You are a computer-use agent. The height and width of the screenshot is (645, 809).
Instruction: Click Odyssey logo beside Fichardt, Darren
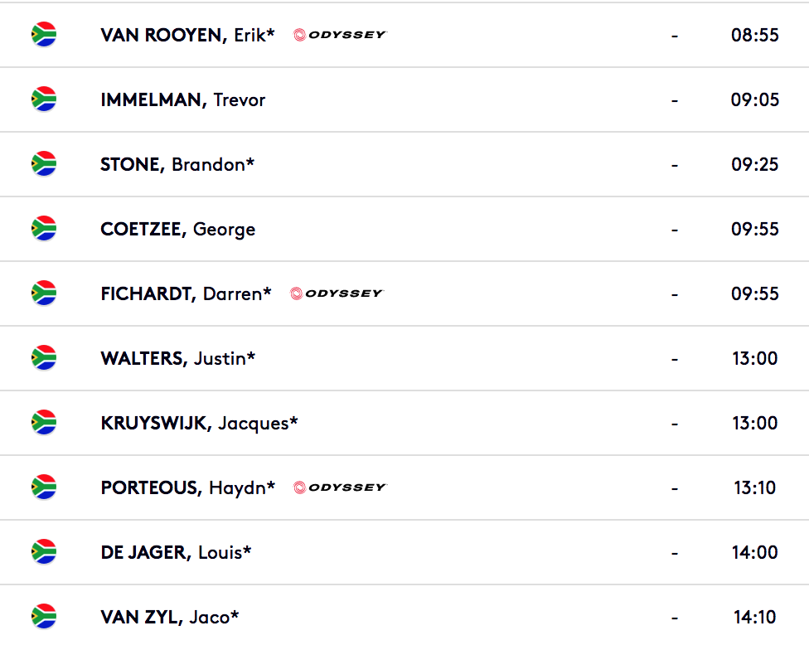pyautogui.click(x=337, y=293)
